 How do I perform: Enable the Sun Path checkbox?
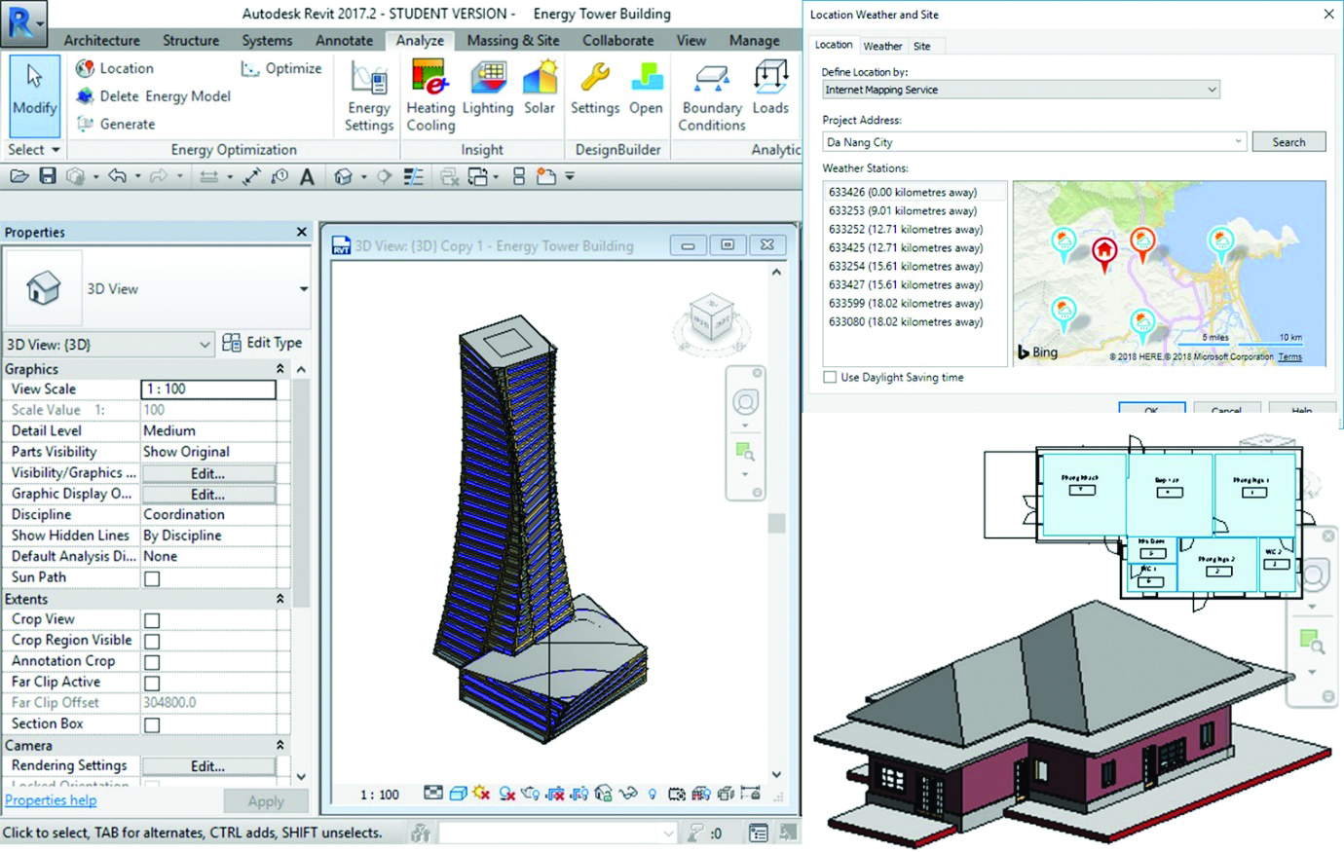click(x=152, y=578)
